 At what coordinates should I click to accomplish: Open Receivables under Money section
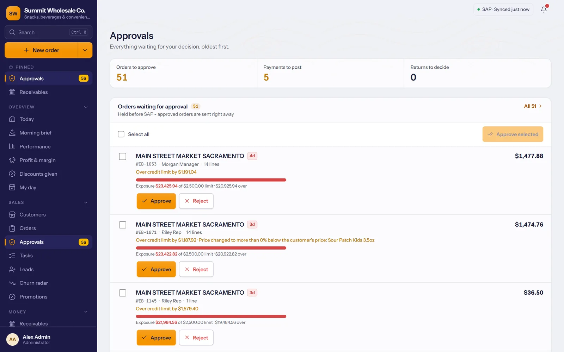pos(49,323)
